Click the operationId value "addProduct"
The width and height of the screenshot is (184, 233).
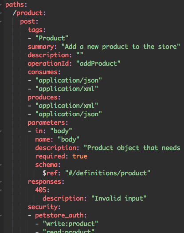coord(98,63)
